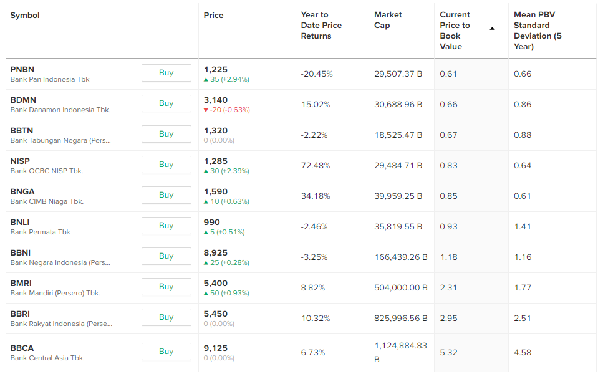Open the BBRI symbol link
Viewport: 598px width, 374px height.
pos(20,314)
